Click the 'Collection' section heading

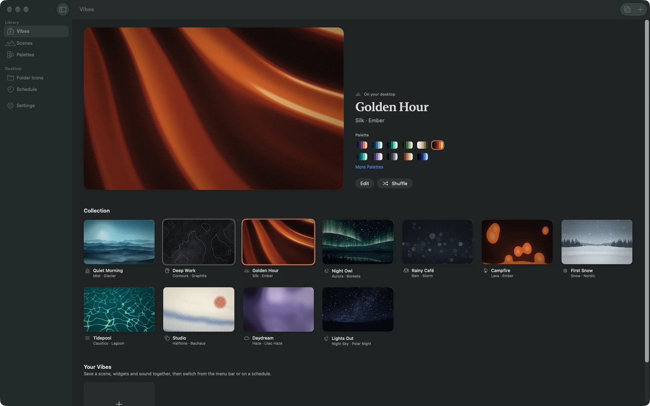pyautogui.click(x=97, y=211)
